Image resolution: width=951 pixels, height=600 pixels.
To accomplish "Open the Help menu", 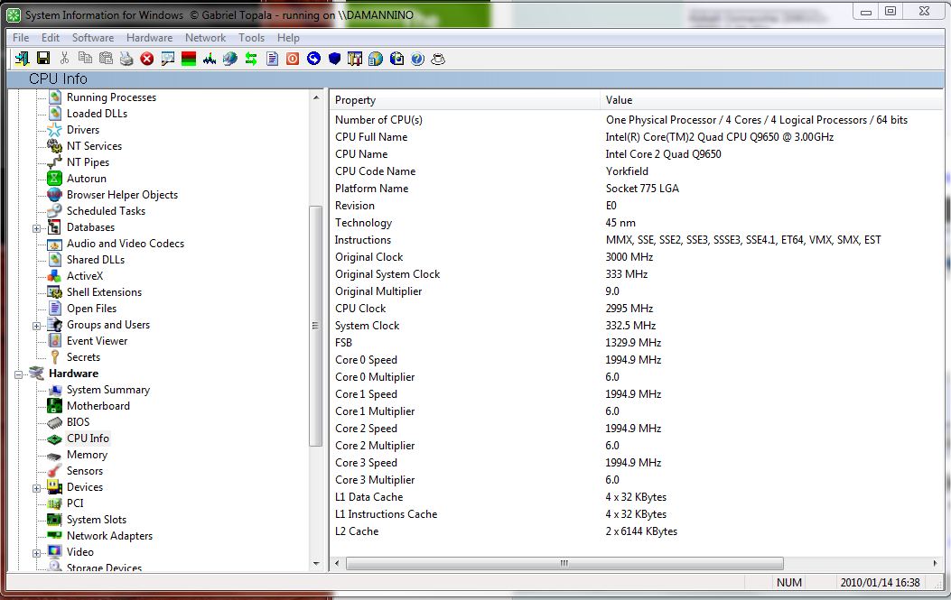I will click(x=288, y=38).
